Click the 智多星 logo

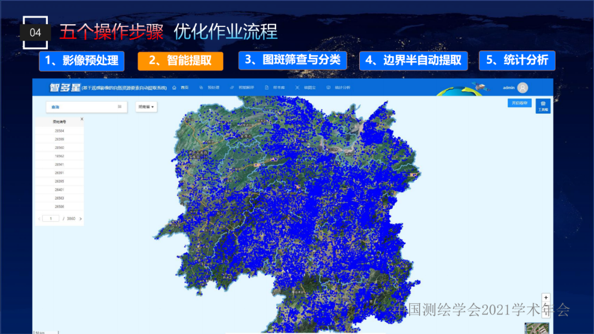tap(65, 88)
